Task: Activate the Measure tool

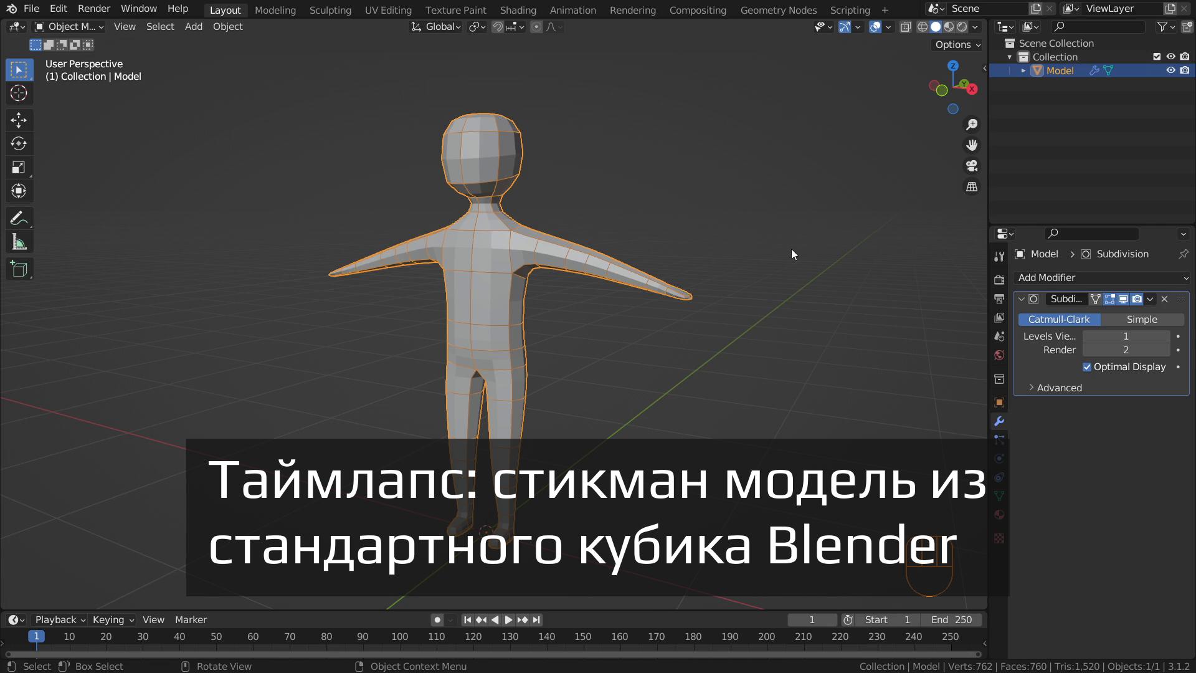Action: (19, 241)
